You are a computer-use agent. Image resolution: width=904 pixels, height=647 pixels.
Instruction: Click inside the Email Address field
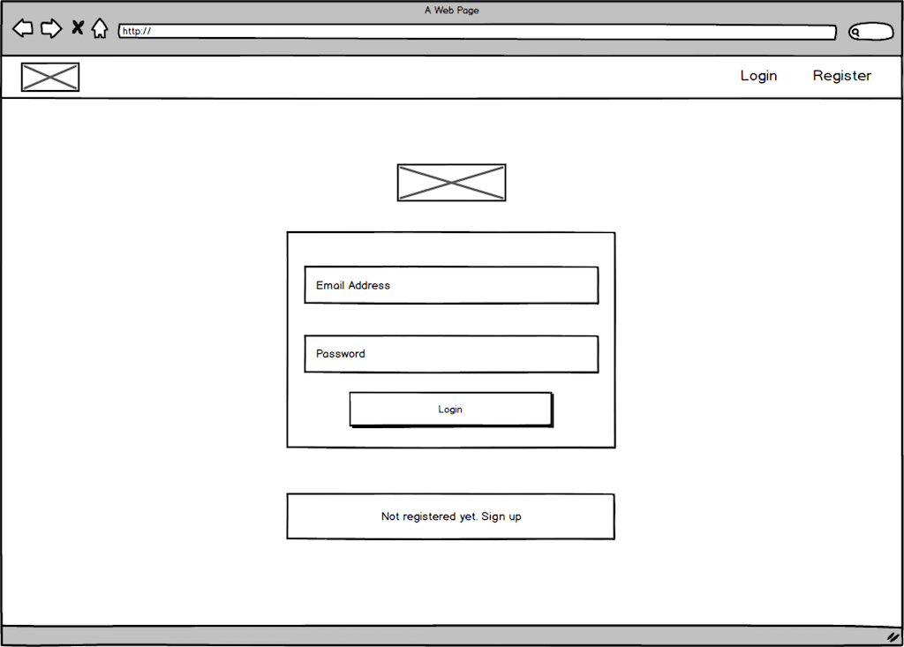coord(451,285)
